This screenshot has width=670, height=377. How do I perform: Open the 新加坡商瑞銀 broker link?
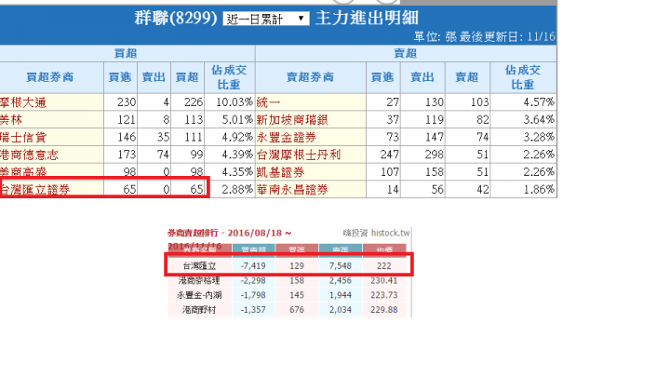click(292, 120)
